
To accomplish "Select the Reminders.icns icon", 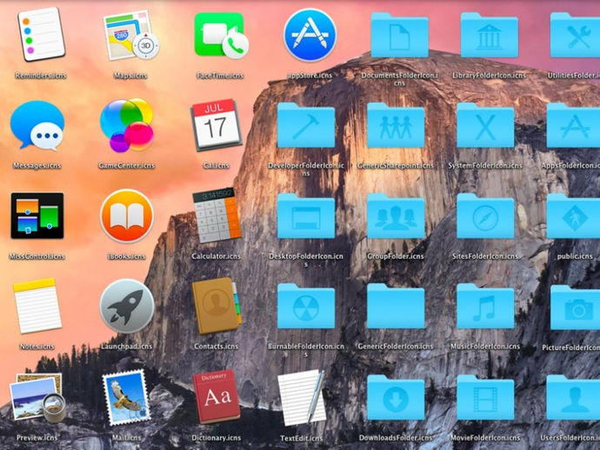I will coord(42,35).
